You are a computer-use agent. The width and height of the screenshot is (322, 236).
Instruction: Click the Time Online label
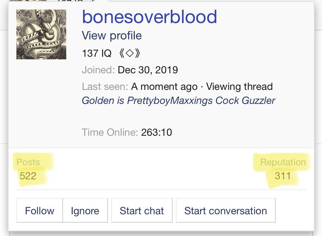coord(110,132)
